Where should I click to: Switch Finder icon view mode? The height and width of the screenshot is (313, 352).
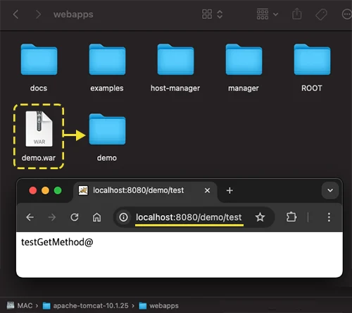(x=212, y=14)
